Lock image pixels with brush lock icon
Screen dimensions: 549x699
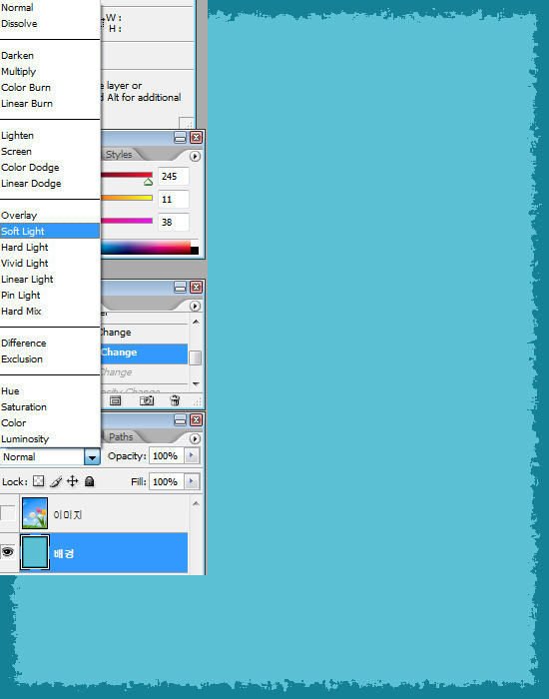tap(56, 481)
